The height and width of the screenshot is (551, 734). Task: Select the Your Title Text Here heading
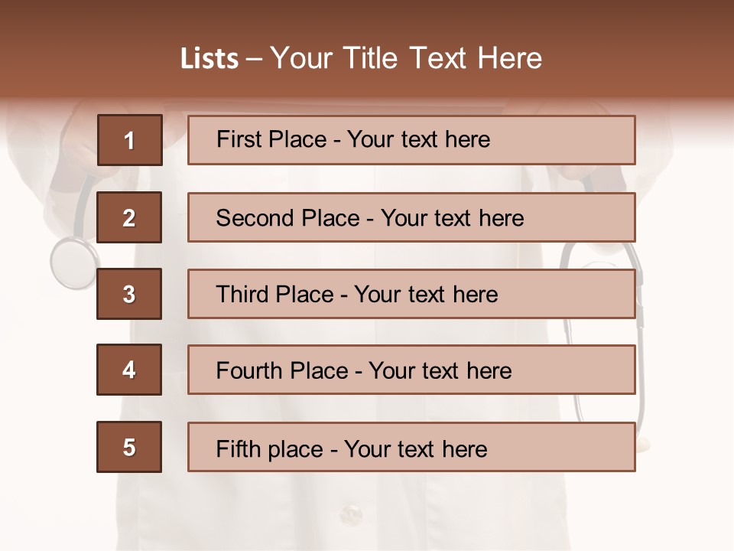tap(406, 58)
